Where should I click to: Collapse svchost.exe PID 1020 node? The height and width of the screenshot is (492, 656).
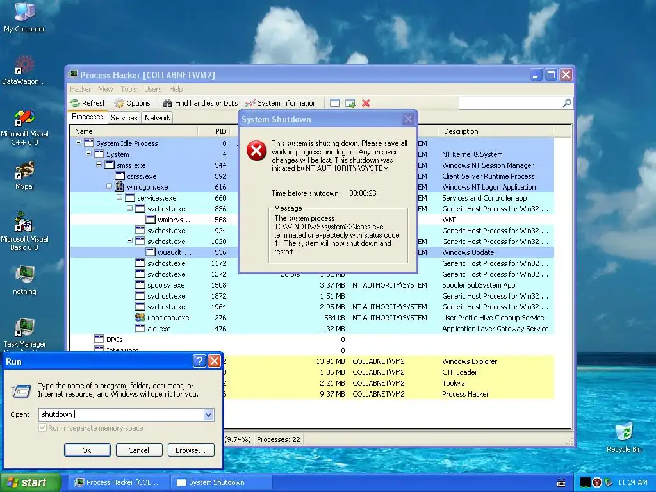129,241
